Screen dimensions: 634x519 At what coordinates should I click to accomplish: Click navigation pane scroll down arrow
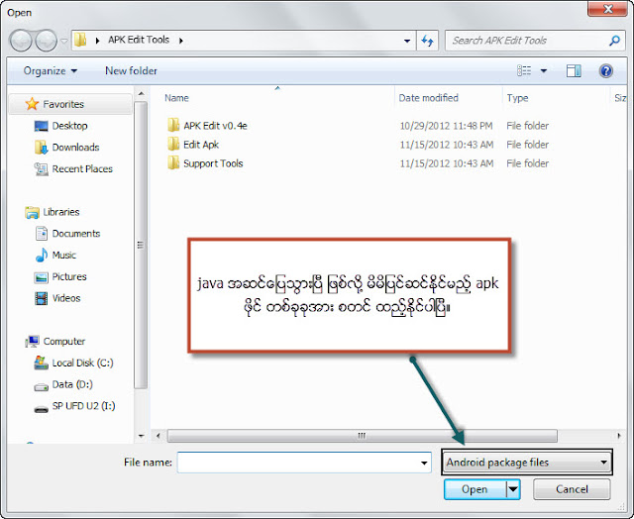point(141,436)
